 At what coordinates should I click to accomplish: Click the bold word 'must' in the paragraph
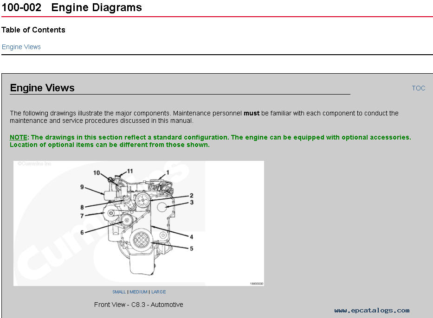pos(251,113)
